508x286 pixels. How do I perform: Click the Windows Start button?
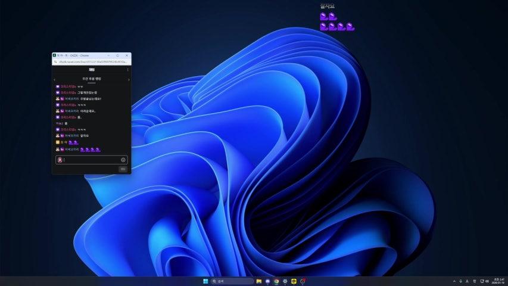pyautogui.click(x=205, y=281)
